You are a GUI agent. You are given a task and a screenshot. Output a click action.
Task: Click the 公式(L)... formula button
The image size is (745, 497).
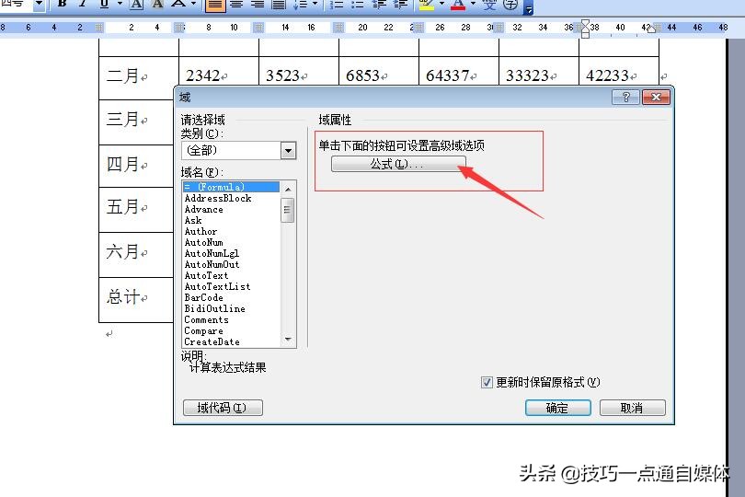point(398,164)
